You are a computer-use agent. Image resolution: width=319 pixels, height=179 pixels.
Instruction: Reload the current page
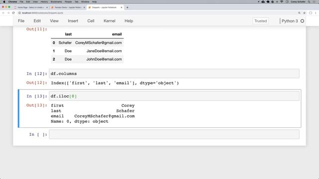[x=13, y=13]
